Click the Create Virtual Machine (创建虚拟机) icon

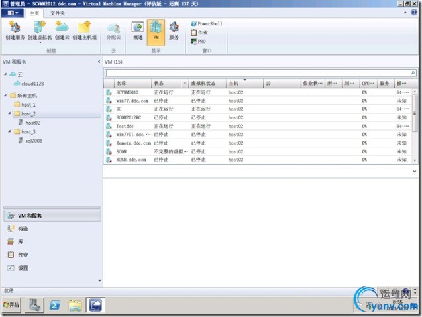40,31
